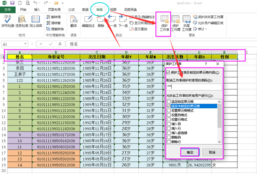257x174 pixels.
Task: Open 简繁转换 conversion options
Action: [x=55, y=29]
